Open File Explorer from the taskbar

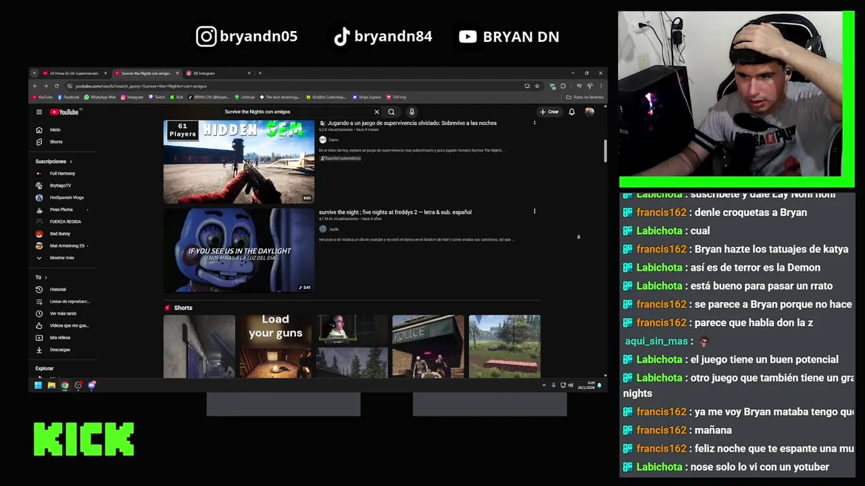(51, 385)
